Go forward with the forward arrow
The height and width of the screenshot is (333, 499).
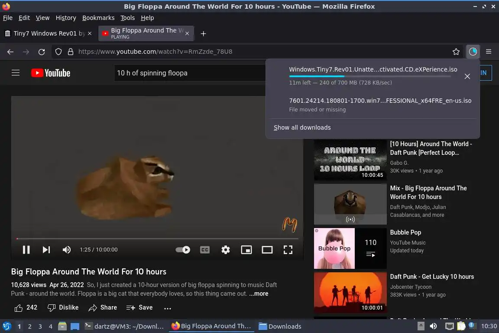(26, 52)
